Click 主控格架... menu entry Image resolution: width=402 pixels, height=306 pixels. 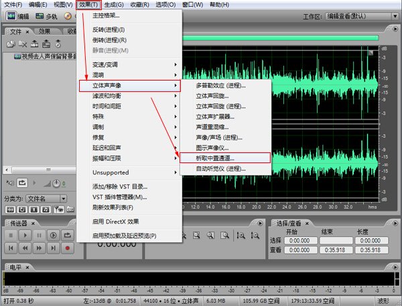[x=129, y=15]
